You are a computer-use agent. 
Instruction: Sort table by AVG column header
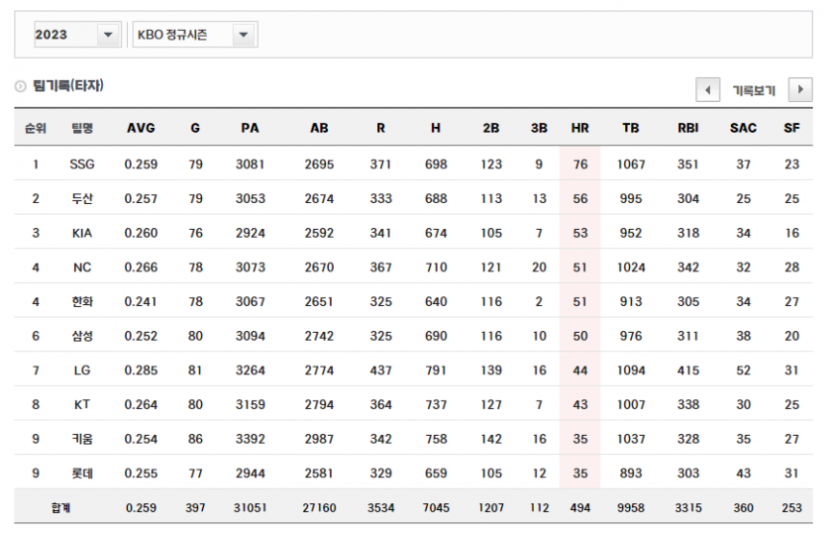click(141, 128)
